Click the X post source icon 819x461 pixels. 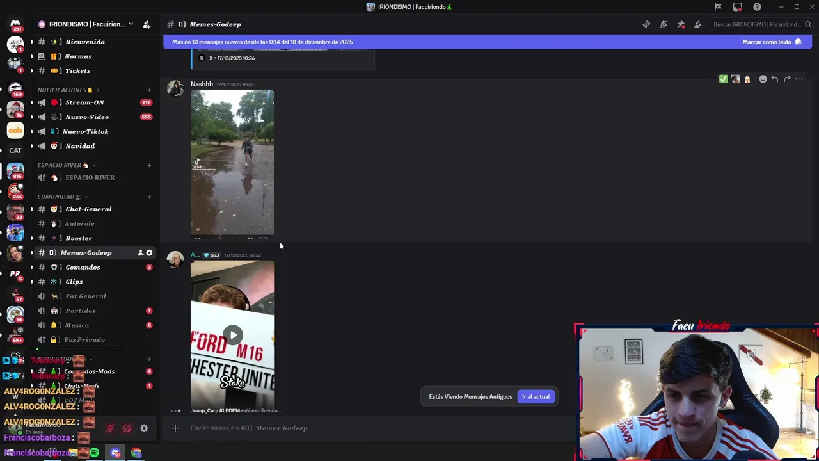tap(202, 58)
